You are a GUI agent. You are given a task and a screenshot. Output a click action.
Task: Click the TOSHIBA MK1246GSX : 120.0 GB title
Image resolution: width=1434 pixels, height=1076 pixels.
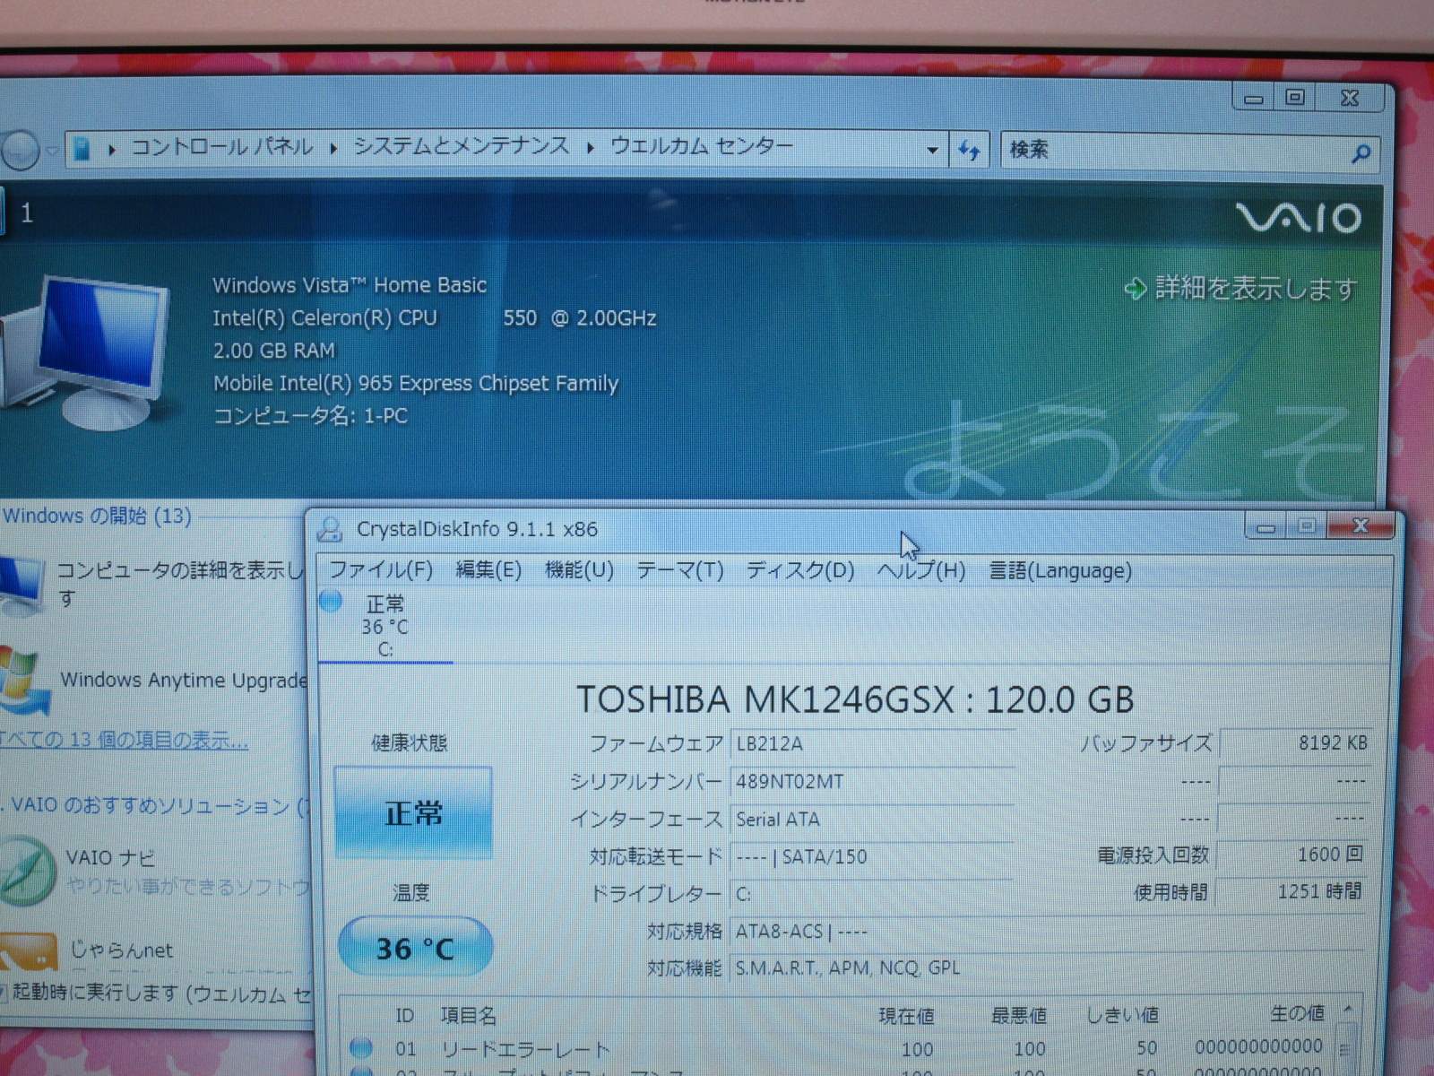pos(855,699)
